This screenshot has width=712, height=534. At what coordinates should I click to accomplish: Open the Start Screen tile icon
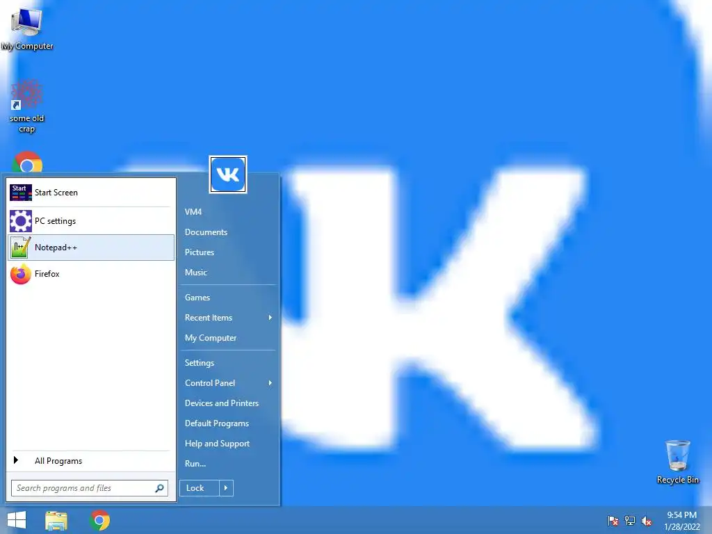[x=20, y=193]
